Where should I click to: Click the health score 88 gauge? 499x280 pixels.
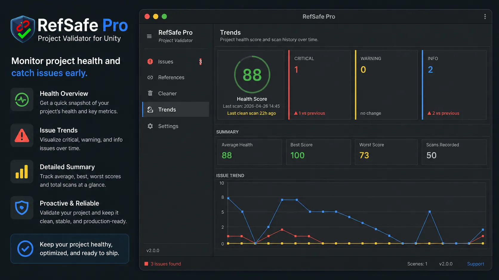tap(252, 75)
